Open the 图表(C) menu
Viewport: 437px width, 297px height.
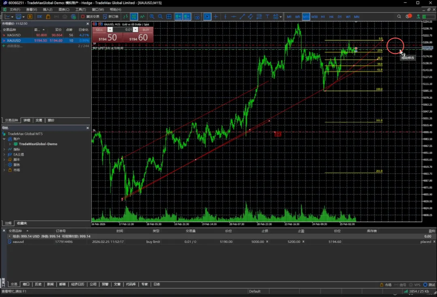coord(64,9)
